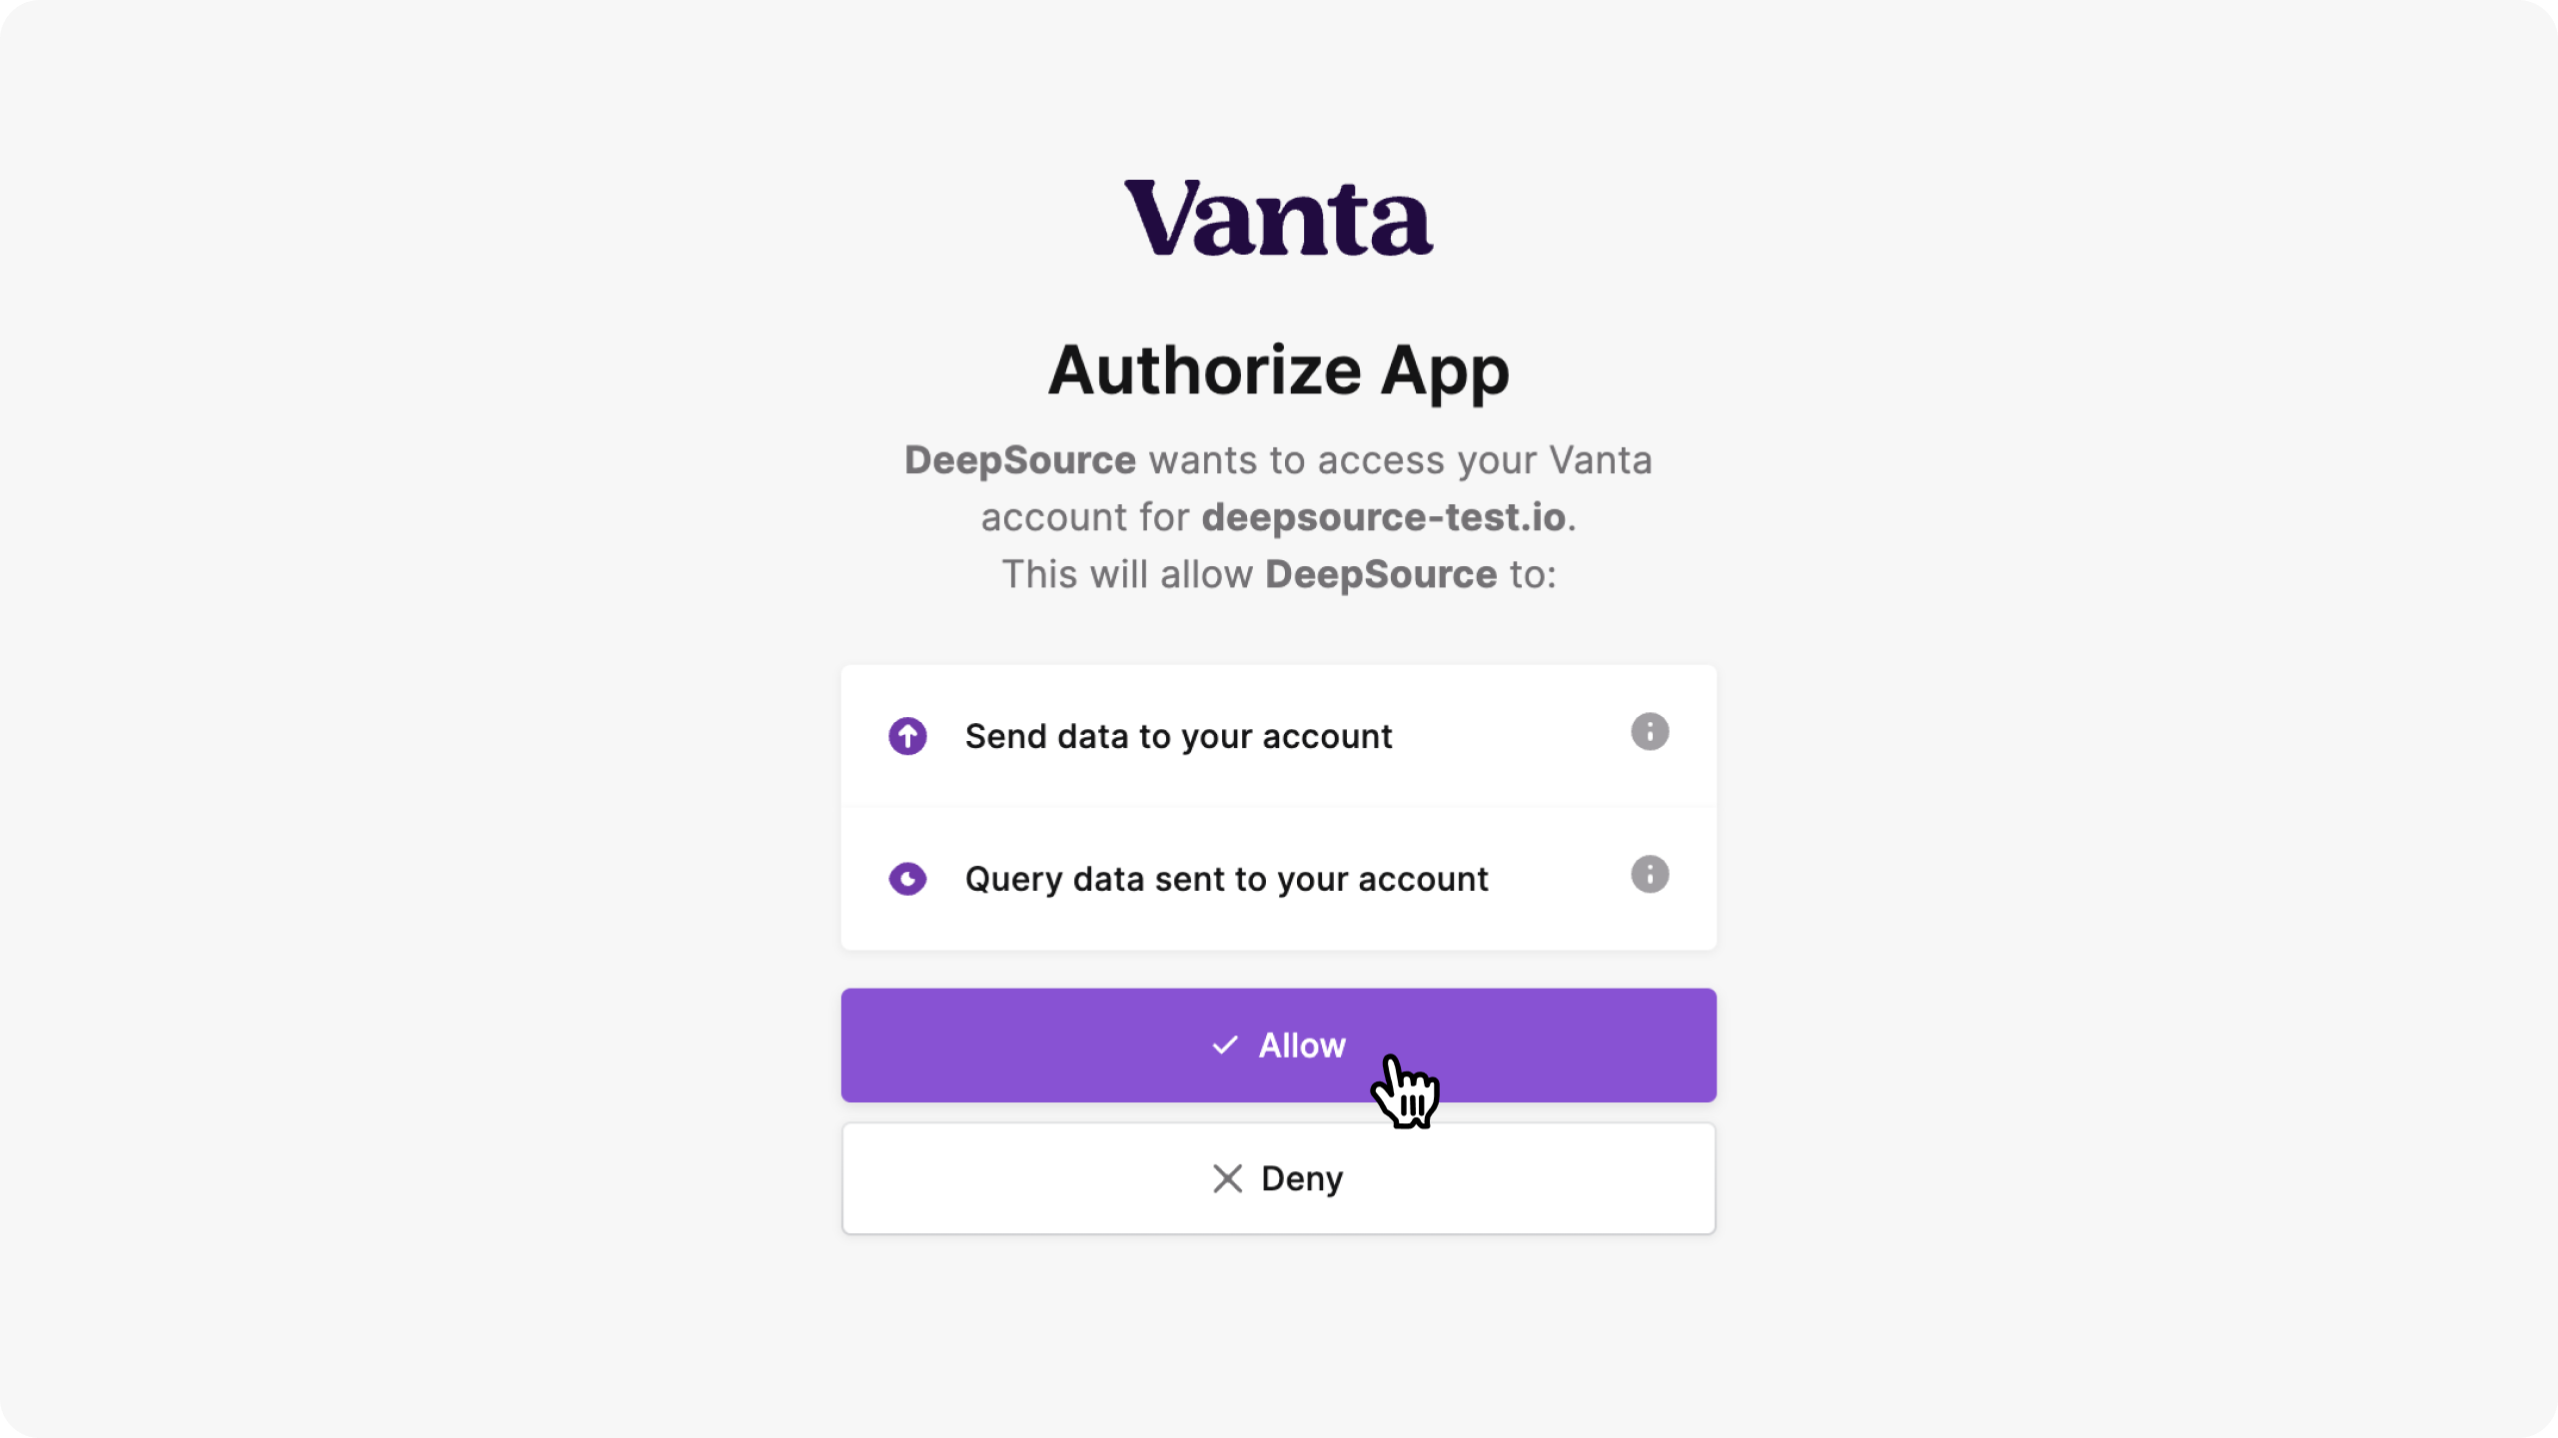
Task: Click 'Query data sent to your account' label
Action: pyautogui.click(x=1226, y=880)
